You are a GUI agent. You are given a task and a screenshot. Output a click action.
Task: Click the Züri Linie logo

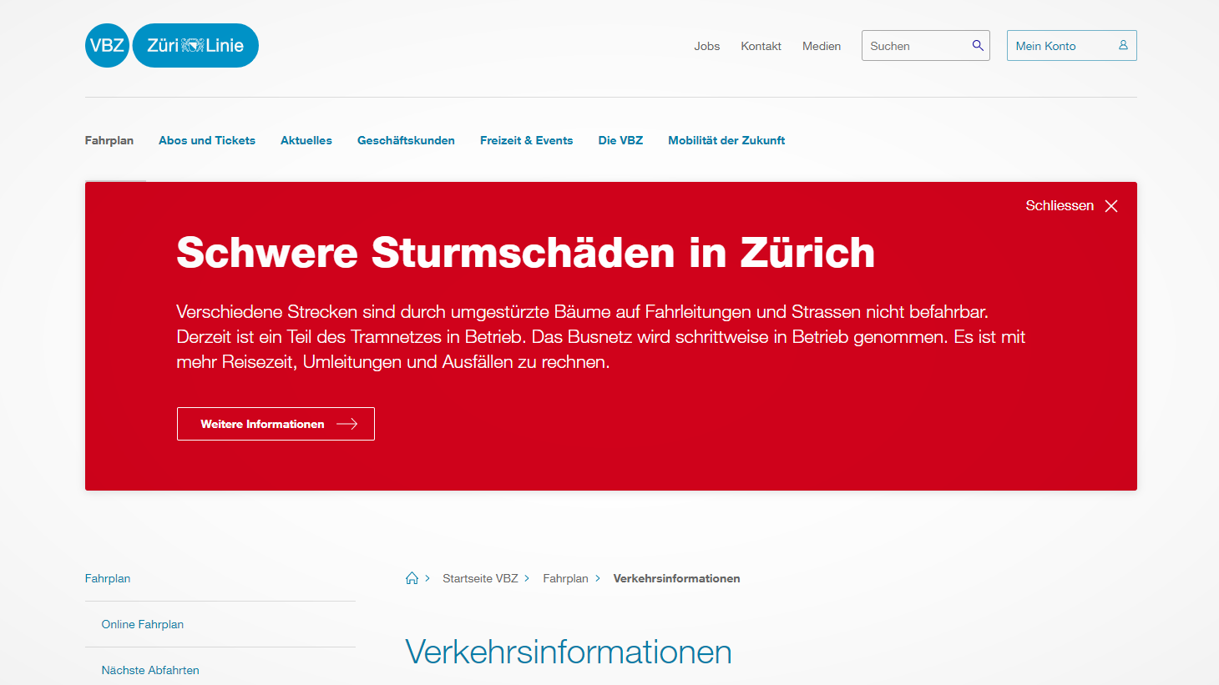tap(195, 46)
